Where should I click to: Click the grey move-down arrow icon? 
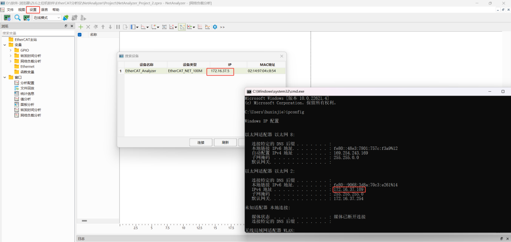[110, 27]
